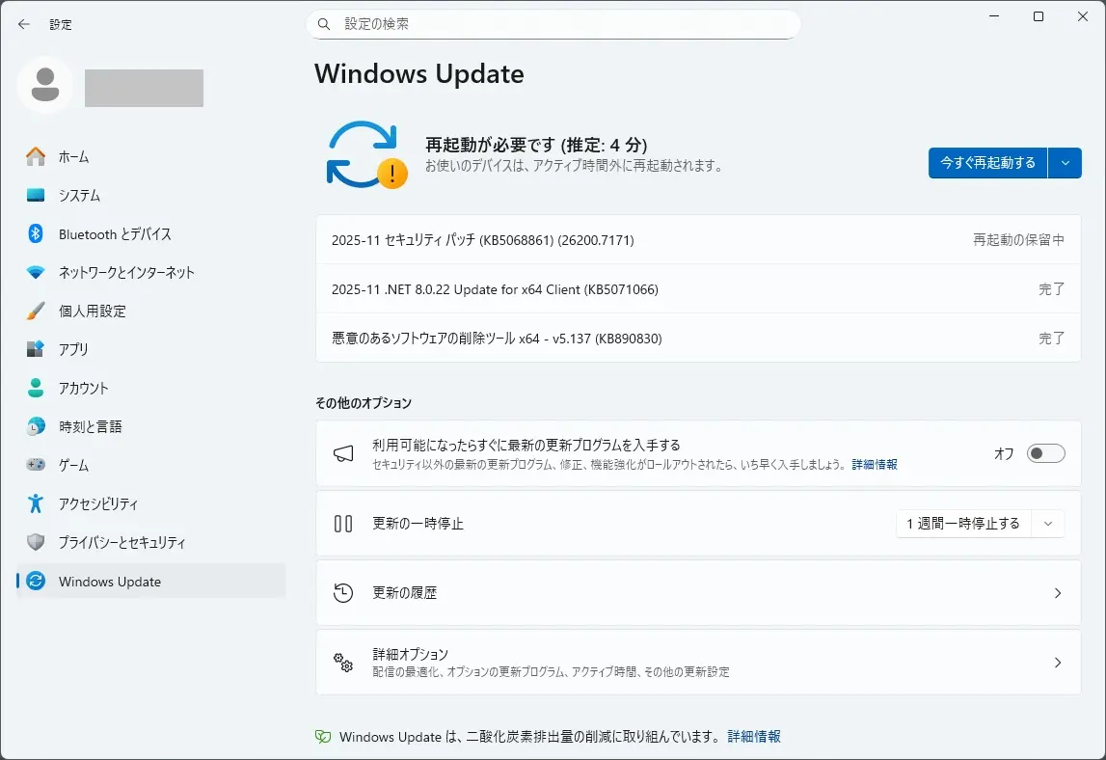The image size is (1106, 760).
Task: Open 更新の履歴 page
Action: pos(697,593)
